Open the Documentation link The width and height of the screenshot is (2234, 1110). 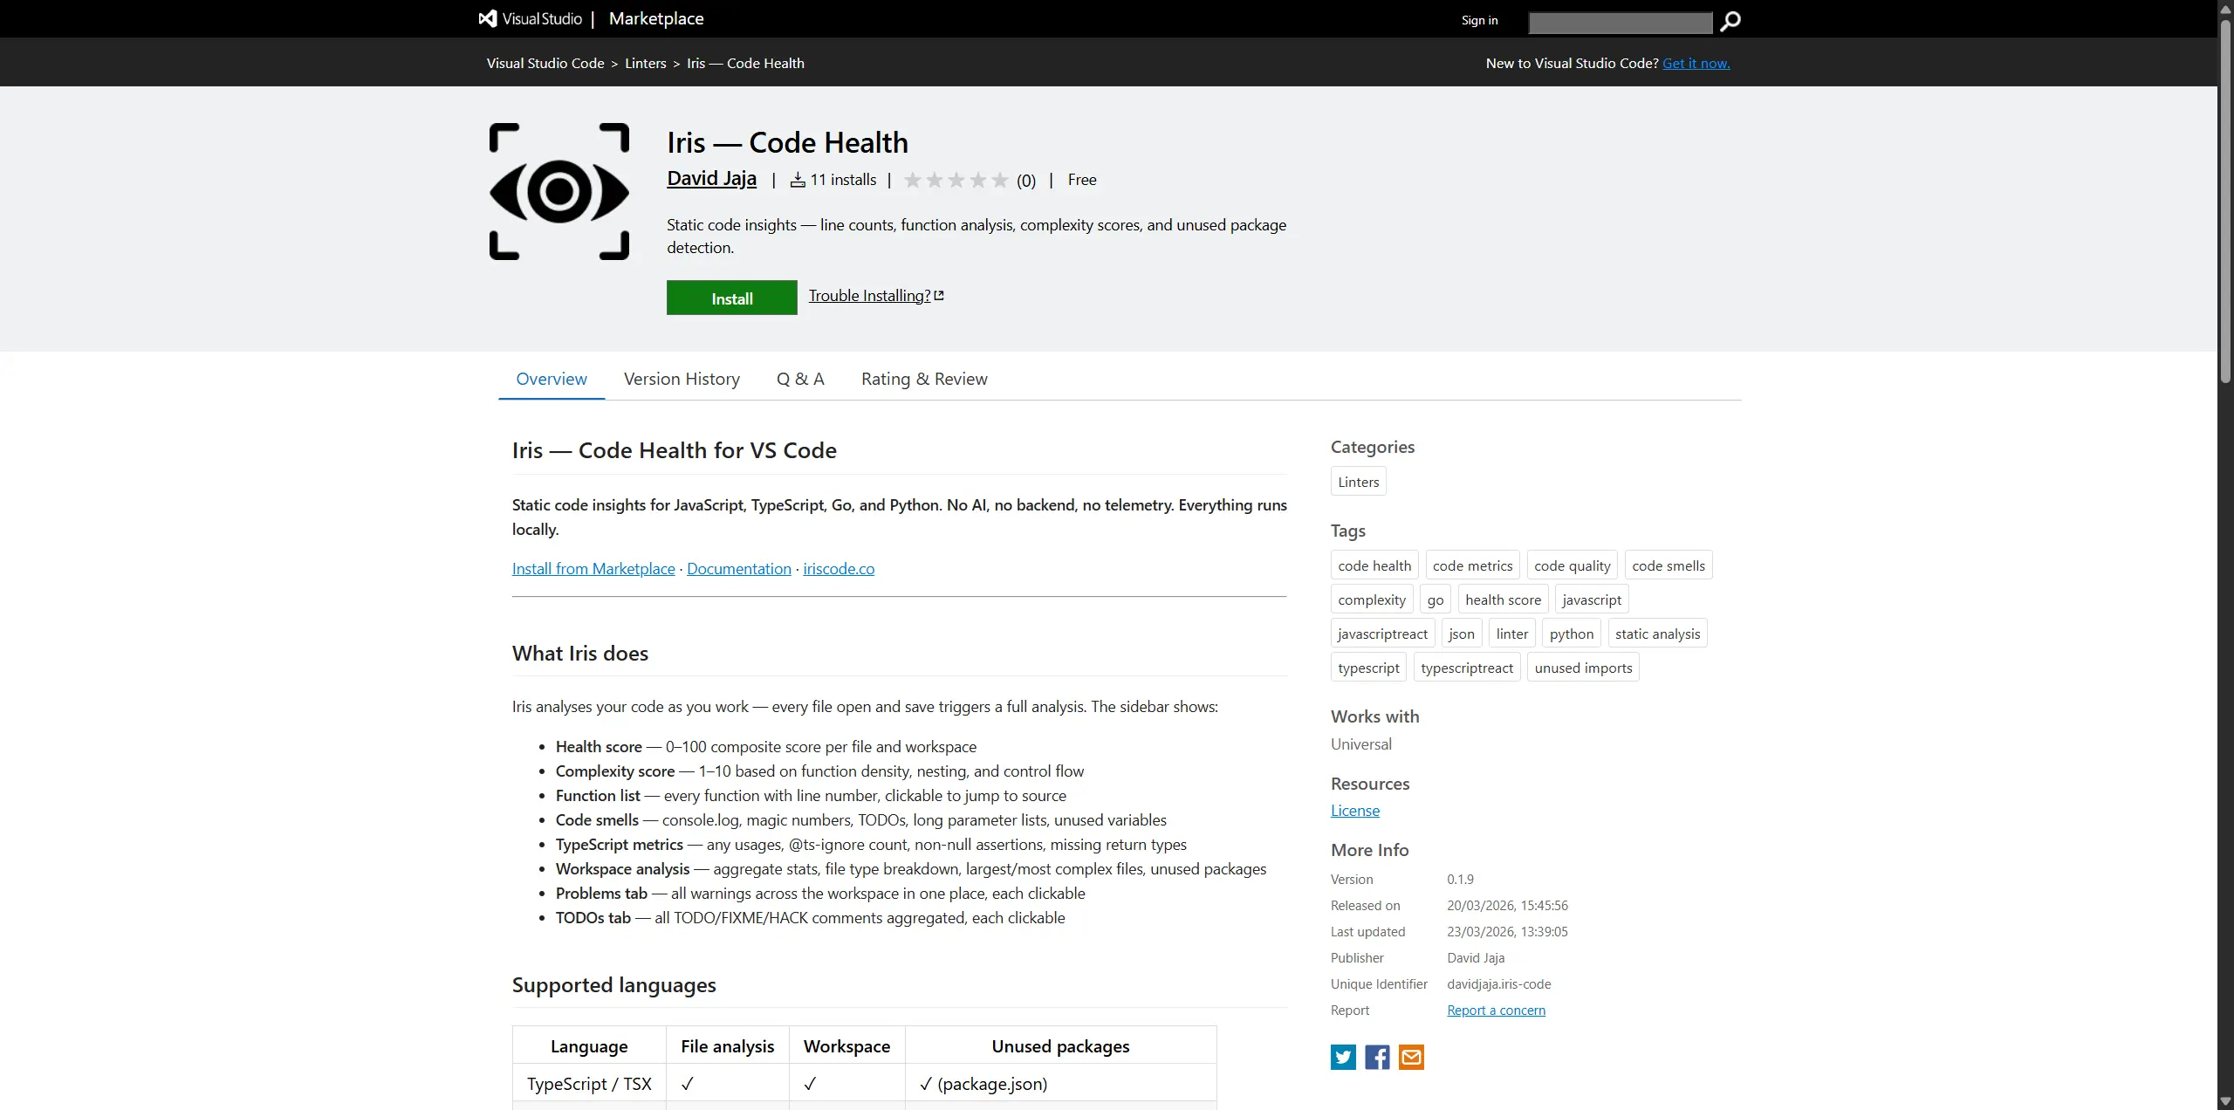click(738, 568)
